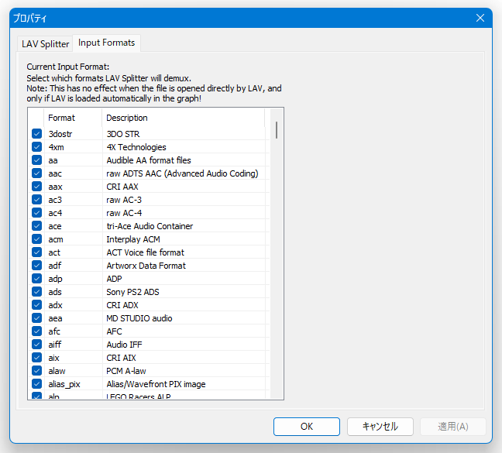Uncheck the ads format checkbox
The height and width of the screenshot is (453, 502).
[37, 292]
